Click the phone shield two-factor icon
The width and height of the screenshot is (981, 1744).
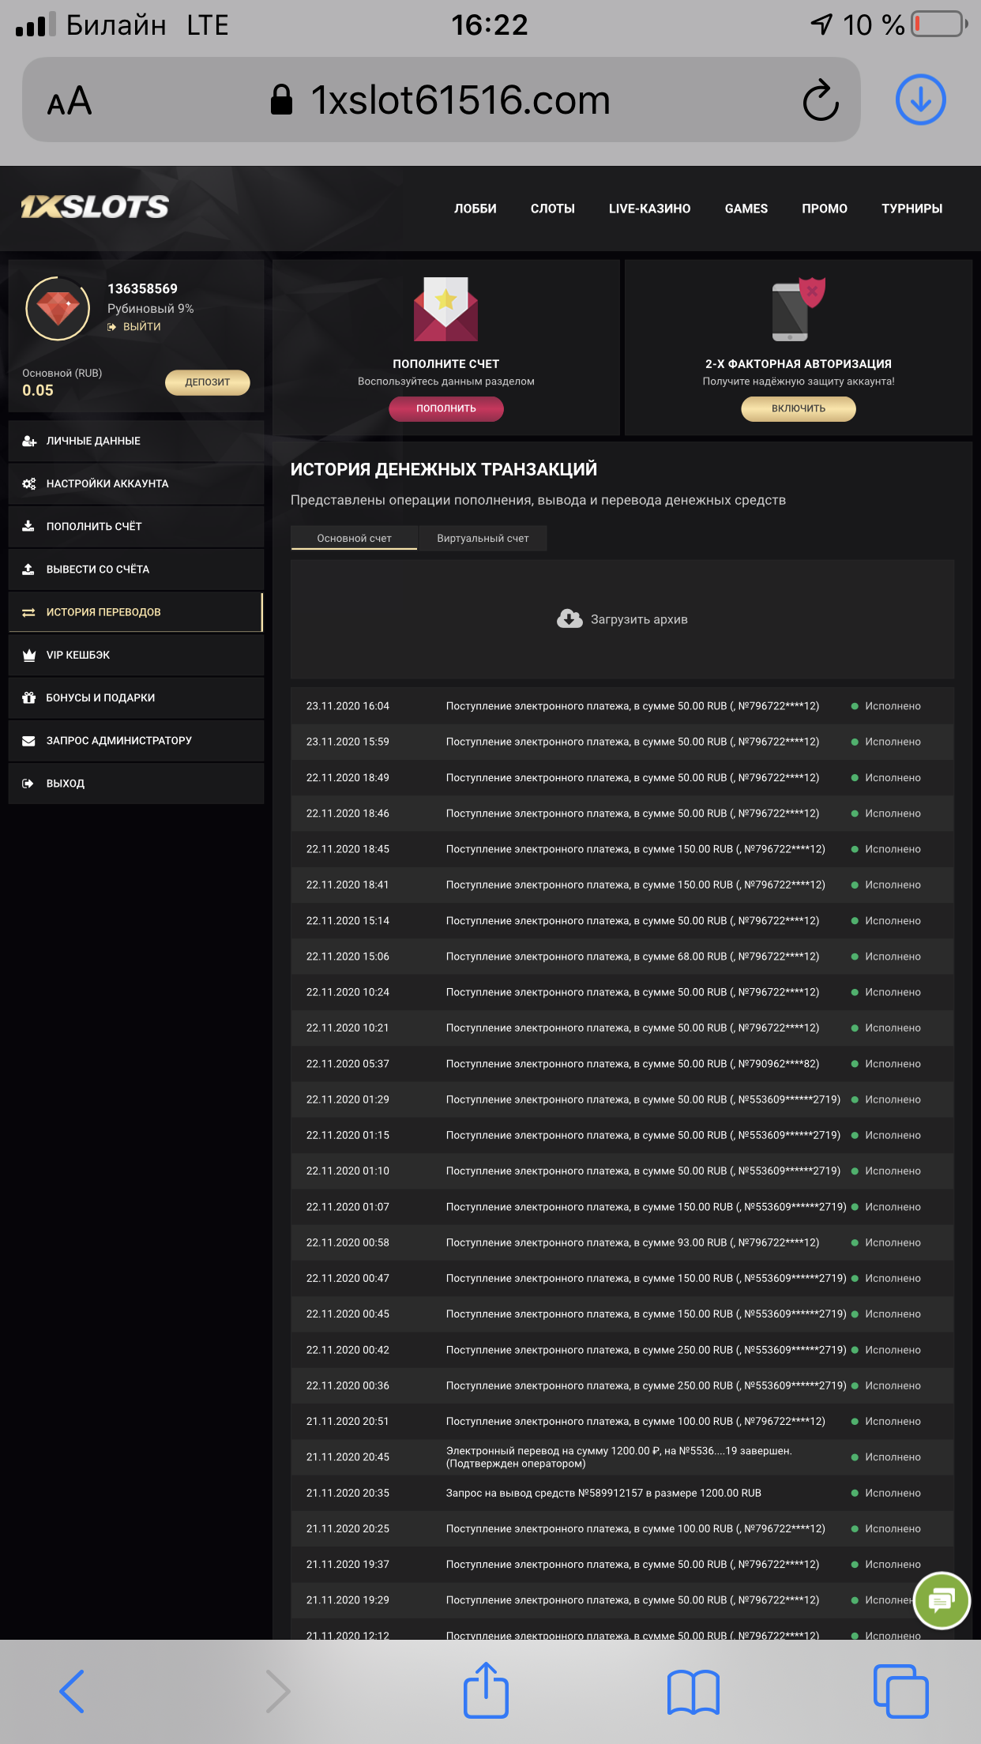pos(799,309)
